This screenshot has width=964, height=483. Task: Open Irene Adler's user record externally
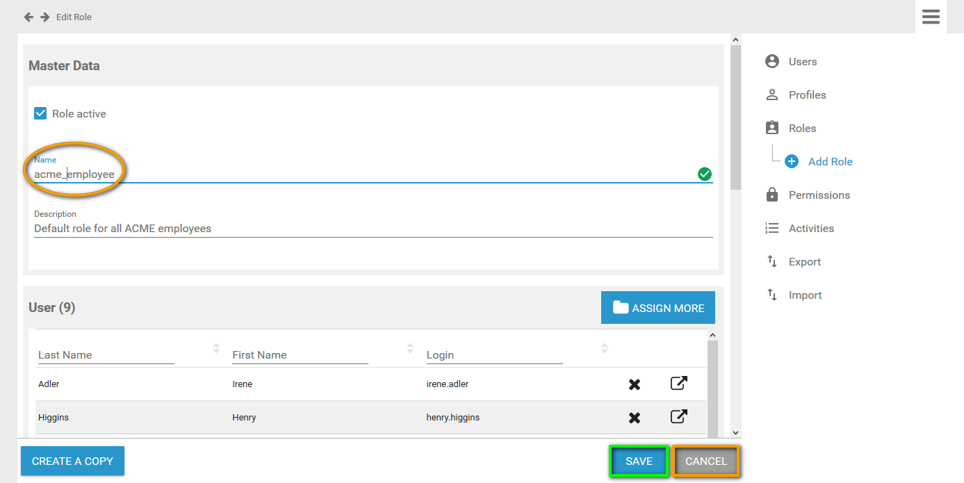pos(678,383)
